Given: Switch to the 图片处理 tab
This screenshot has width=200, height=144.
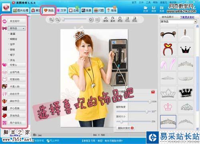Looking at the screenshot, I should coord(21,10).
